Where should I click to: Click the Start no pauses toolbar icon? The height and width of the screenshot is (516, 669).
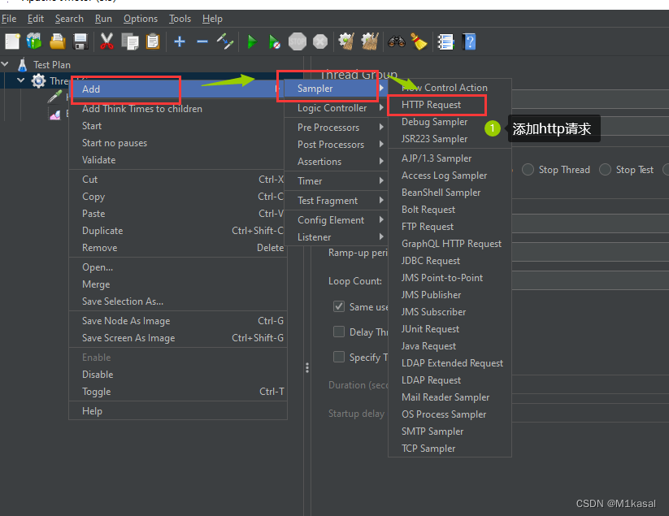click(x=274, y=41)
